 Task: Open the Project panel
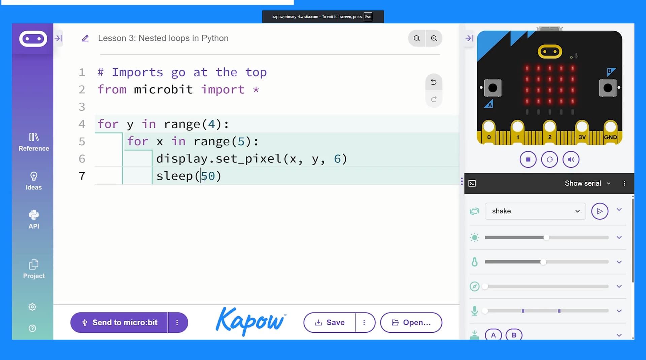point(33,268)
